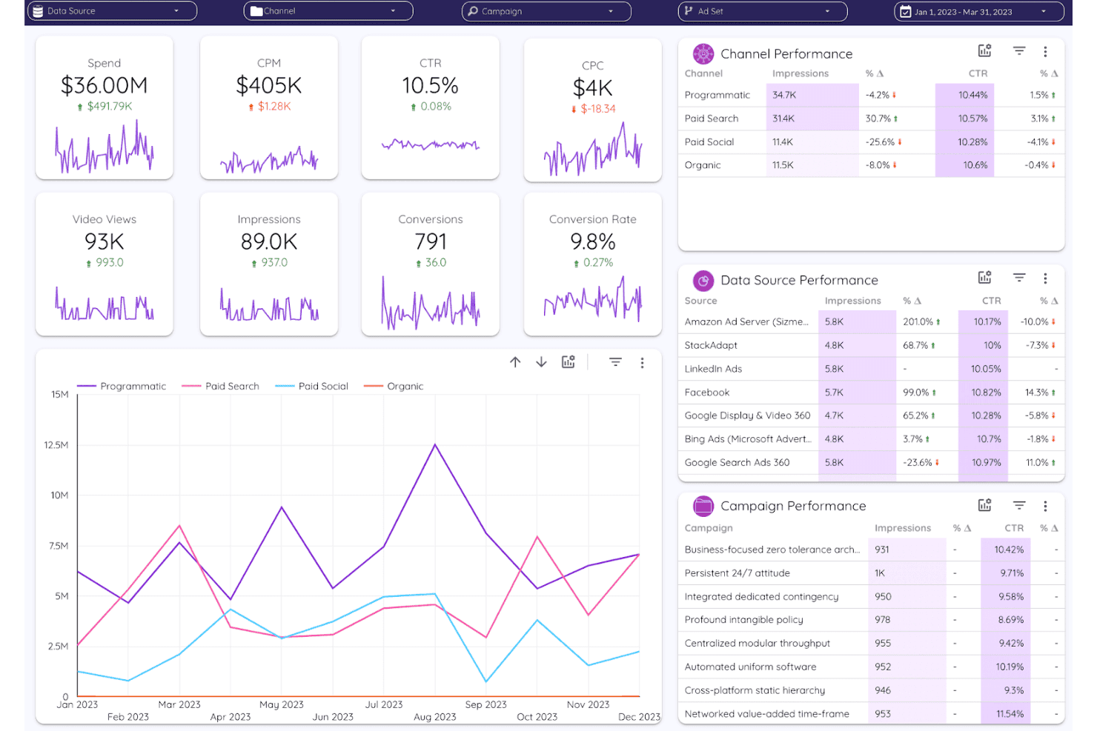Click the Paid Social legend entry in the line chart
The height and width of the screenshot is (731, 1097).
click(x=311, y=386)
